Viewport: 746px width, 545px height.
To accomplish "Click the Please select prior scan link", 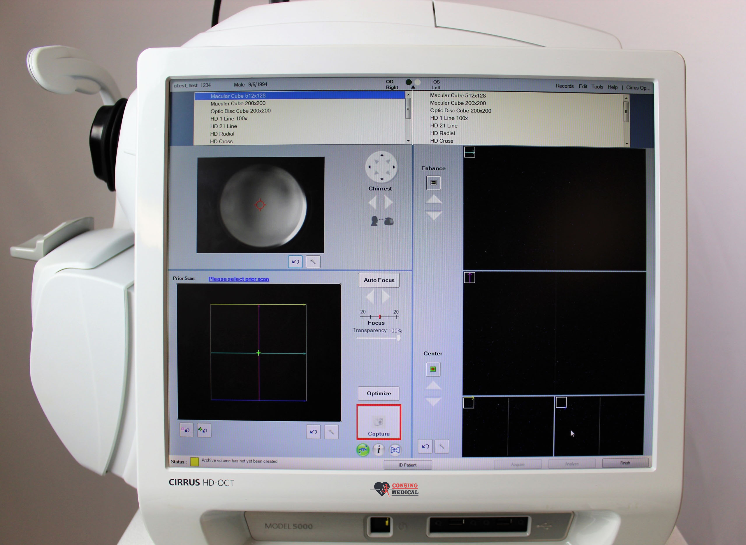I will (238, 279).
